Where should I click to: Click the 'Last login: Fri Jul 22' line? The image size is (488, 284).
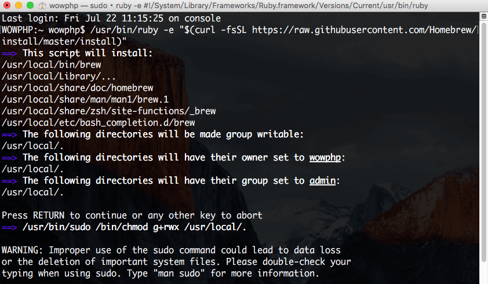click(111, 19)
